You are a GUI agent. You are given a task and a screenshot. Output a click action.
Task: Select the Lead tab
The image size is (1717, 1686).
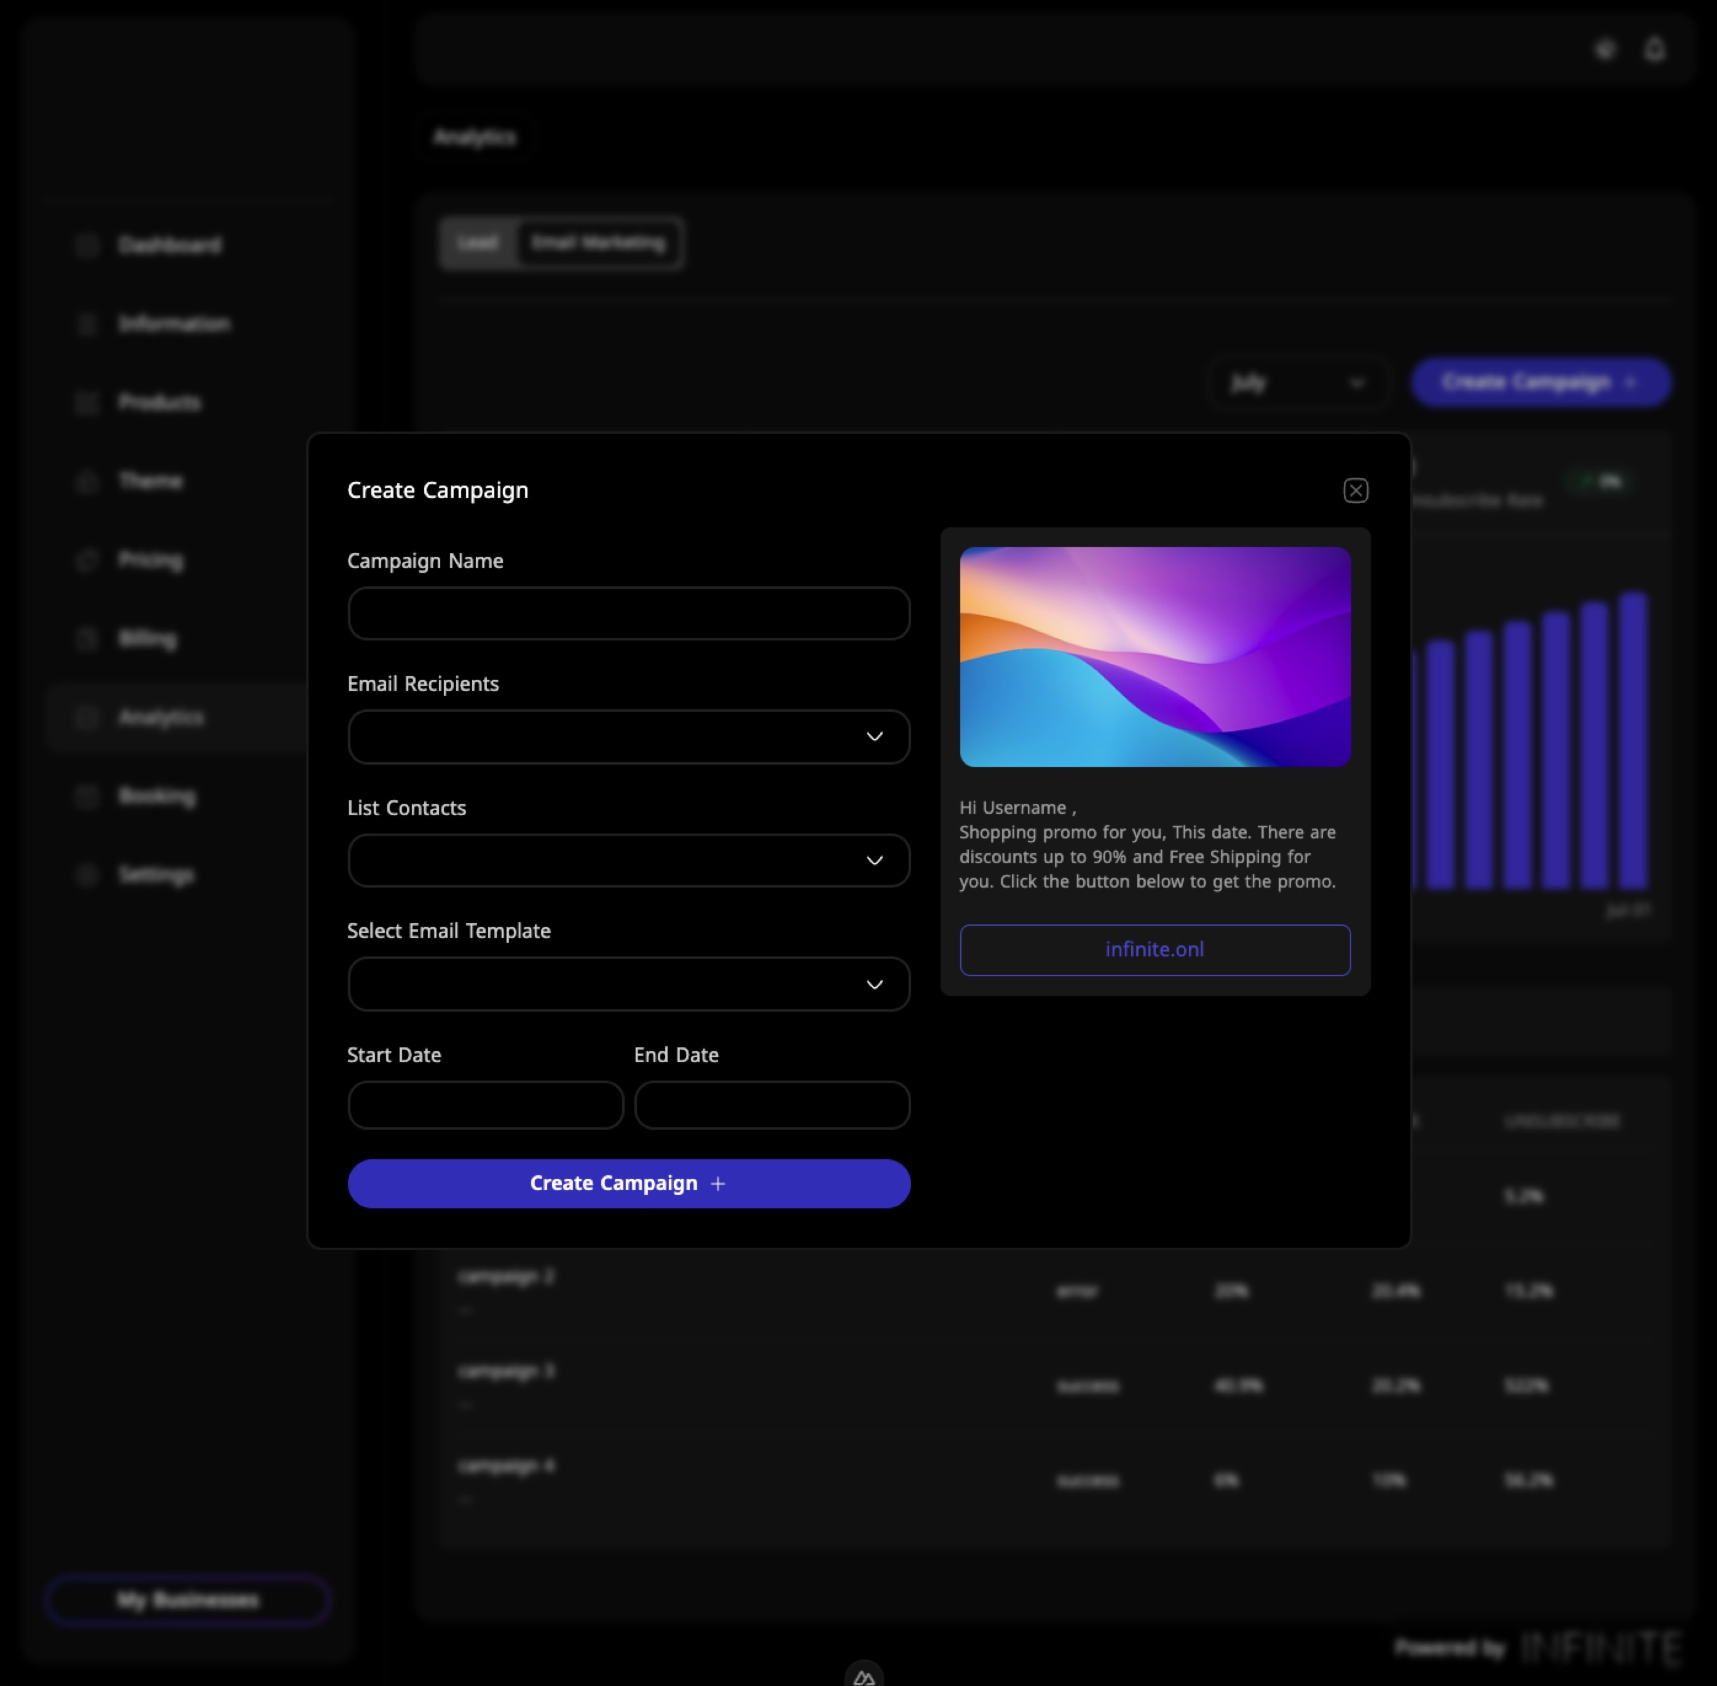(478, 243)
